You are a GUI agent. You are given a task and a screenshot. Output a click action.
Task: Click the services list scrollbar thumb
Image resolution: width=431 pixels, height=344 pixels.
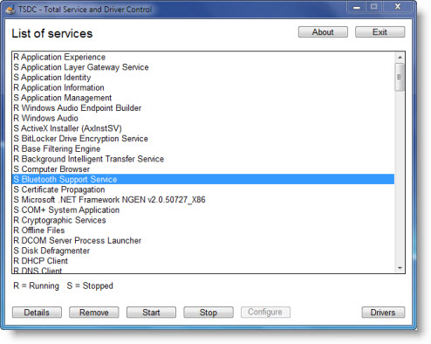click(400, 77)
